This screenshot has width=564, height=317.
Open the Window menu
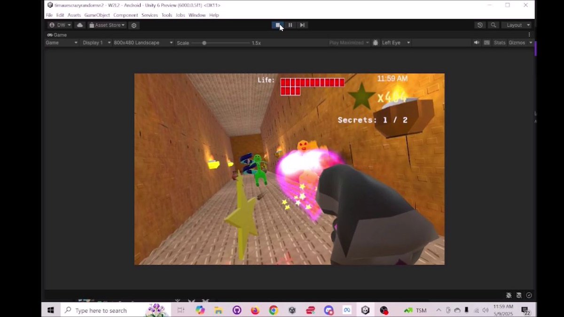(197, 15)
